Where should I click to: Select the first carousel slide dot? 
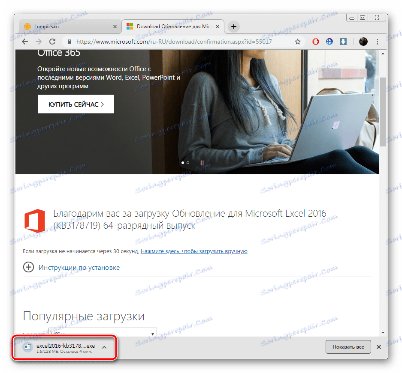[183, 163]
